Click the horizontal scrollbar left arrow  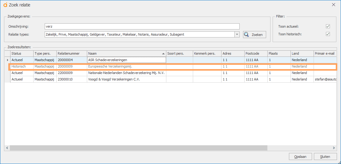[x=7, y=148]
